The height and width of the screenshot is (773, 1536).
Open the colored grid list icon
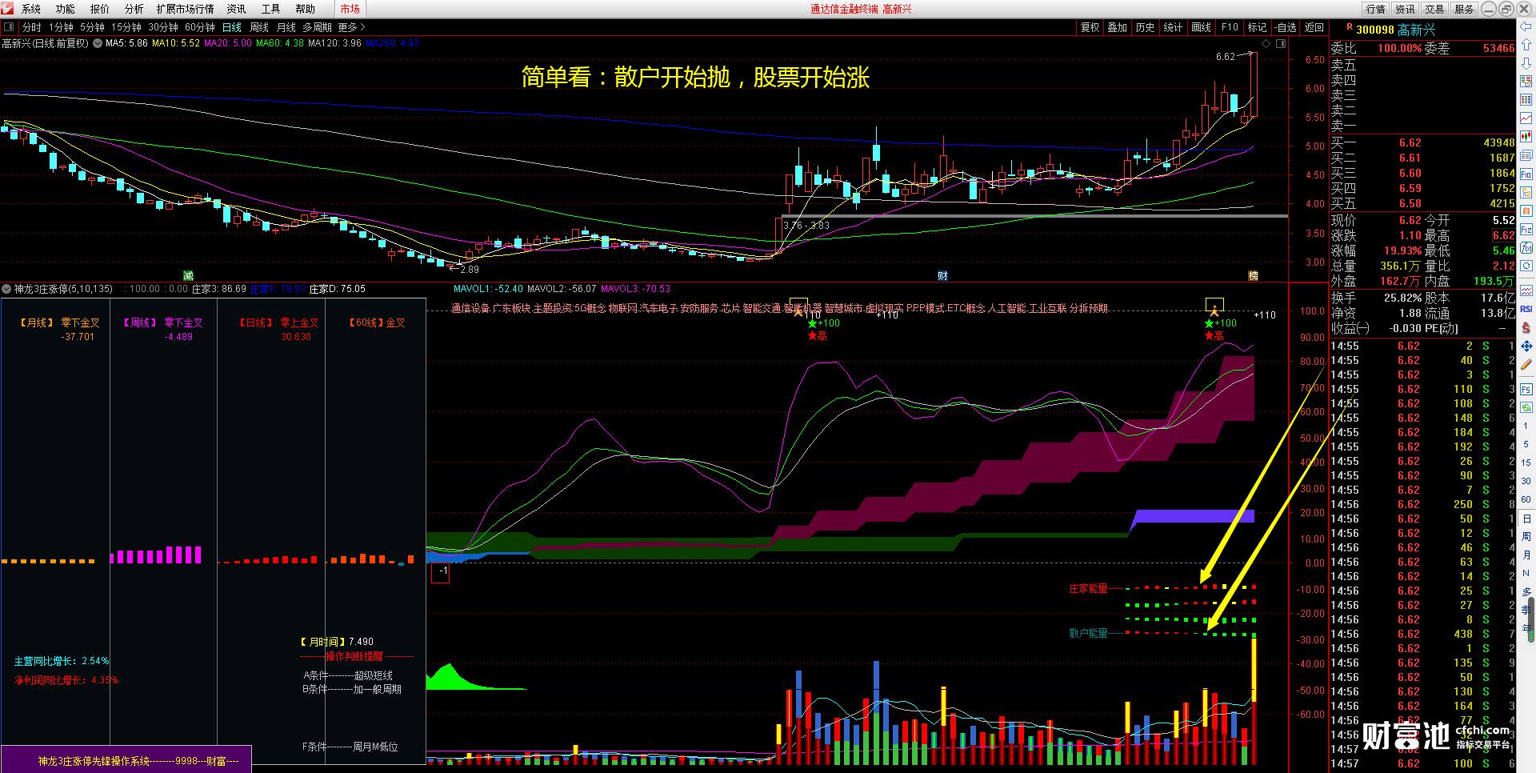tap(1526, 100)
